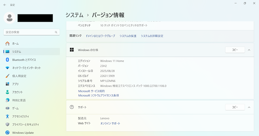
Task: Click the ゲーム controller icon
Action: [x=7, y=108]
